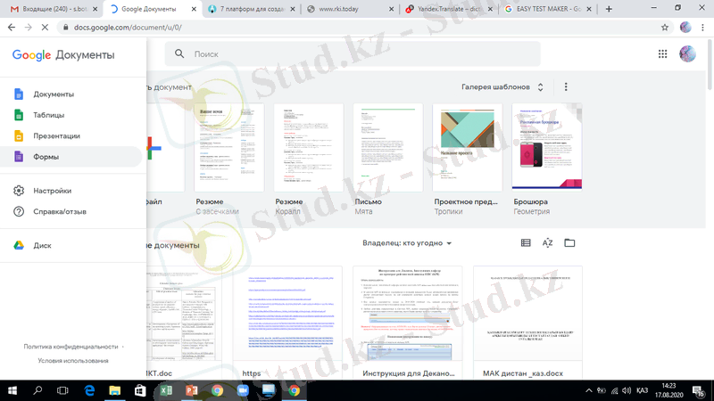The width and height of the screenshot is (714, 401).
Task: Click the purple Формы icon
Action: (x=19, y=157)
